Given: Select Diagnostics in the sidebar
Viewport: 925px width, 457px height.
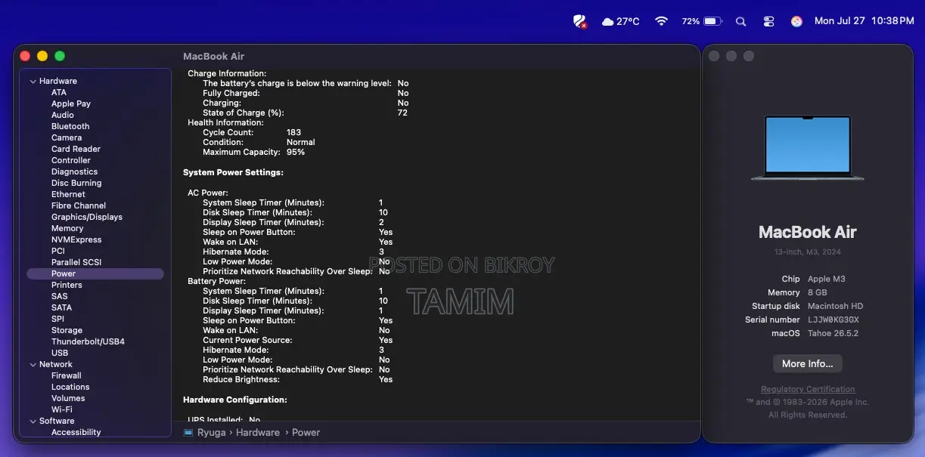Looking at the screenshot, I should pyautogui.click(x=74, y=171).
